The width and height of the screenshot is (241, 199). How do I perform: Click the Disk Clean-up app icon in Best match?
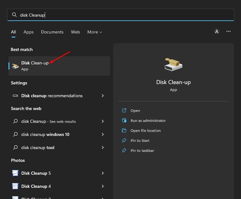(15, 66)
